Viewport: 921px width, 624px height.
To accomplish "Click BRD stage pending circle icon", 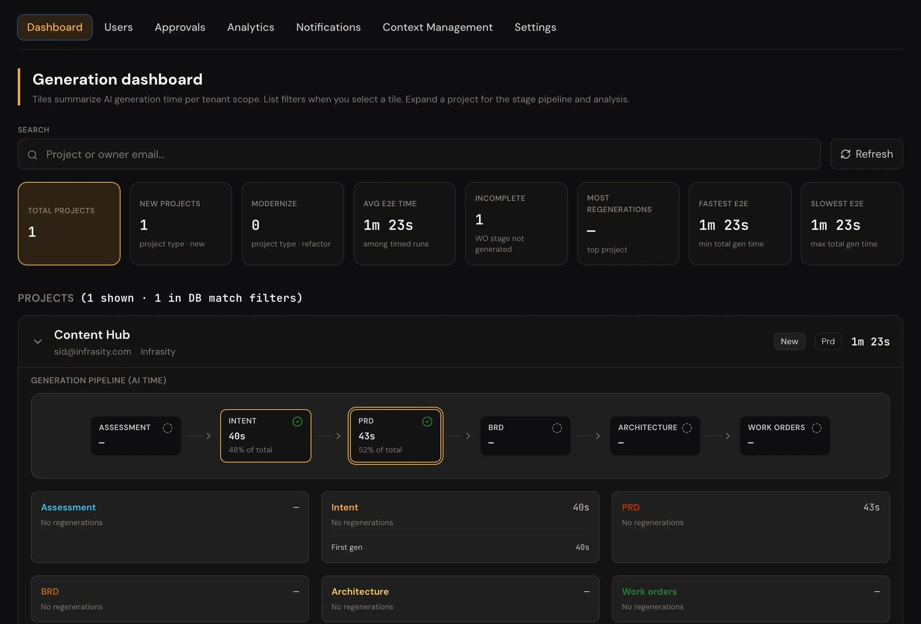I will coord(557,428).
